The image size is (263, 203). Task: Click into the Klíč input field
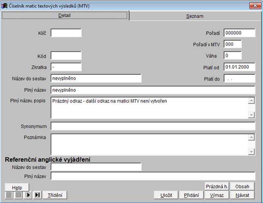[66, 33]
